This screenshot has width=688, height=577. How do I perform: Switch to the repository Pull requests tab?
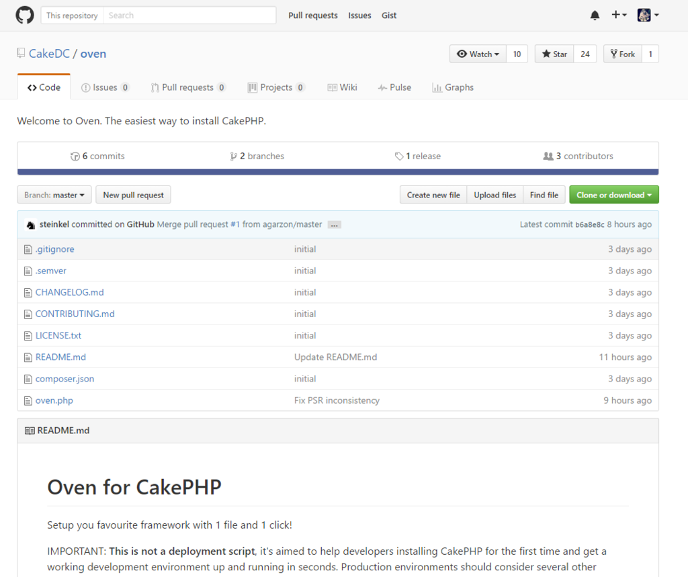(x=188, y=87)
